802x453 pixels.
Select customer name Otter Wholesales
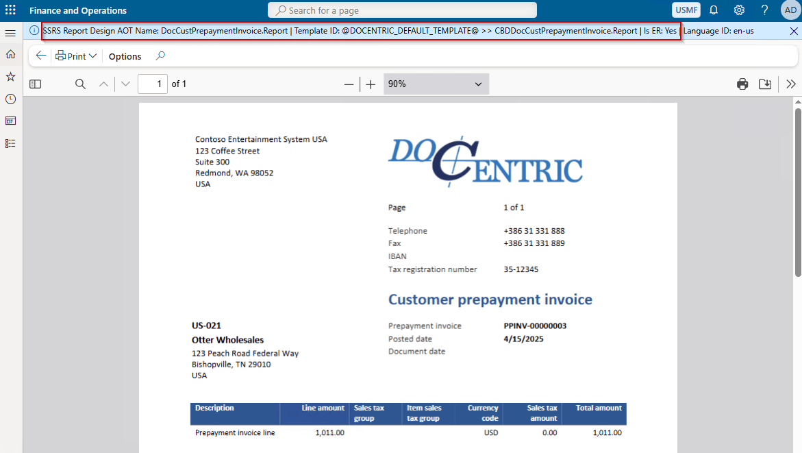click(227, 340)
